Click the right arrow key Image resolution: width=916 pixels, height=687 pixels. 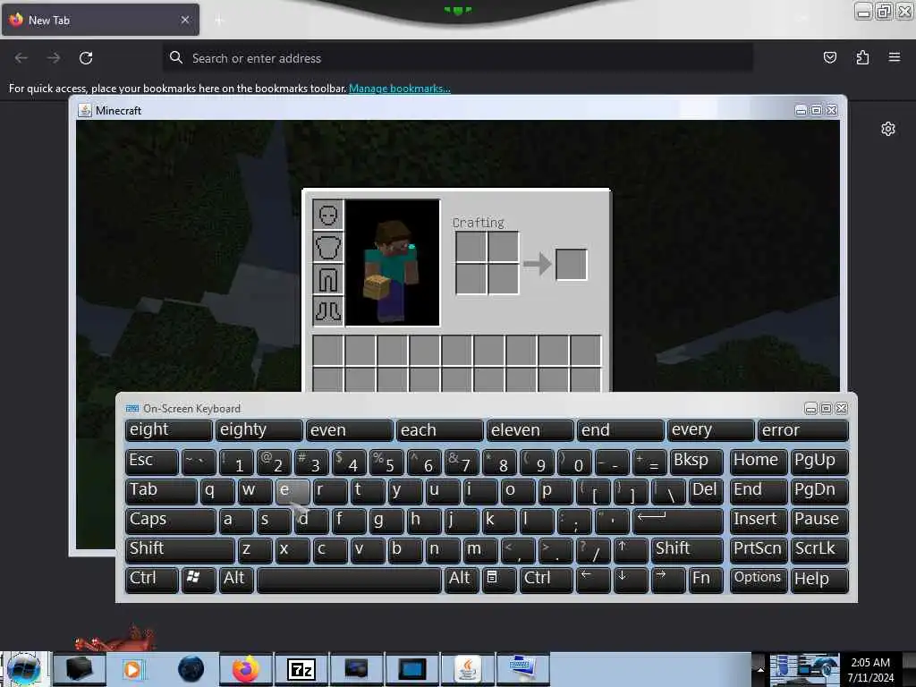click(x=667, y=580)
